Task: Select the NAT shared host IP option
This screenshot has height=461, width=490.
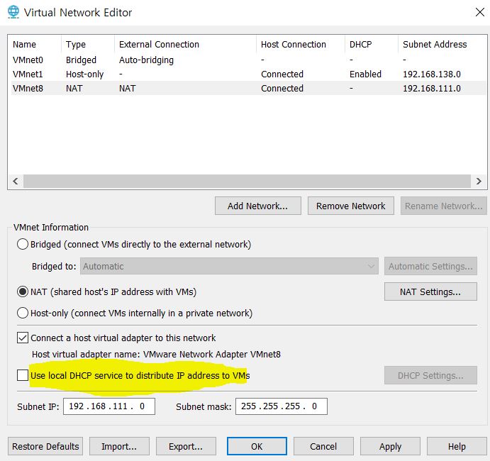Action: coord(23,291)
